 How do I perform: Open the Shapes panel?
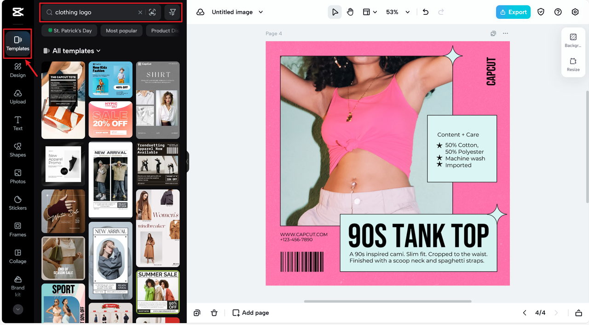18,150
